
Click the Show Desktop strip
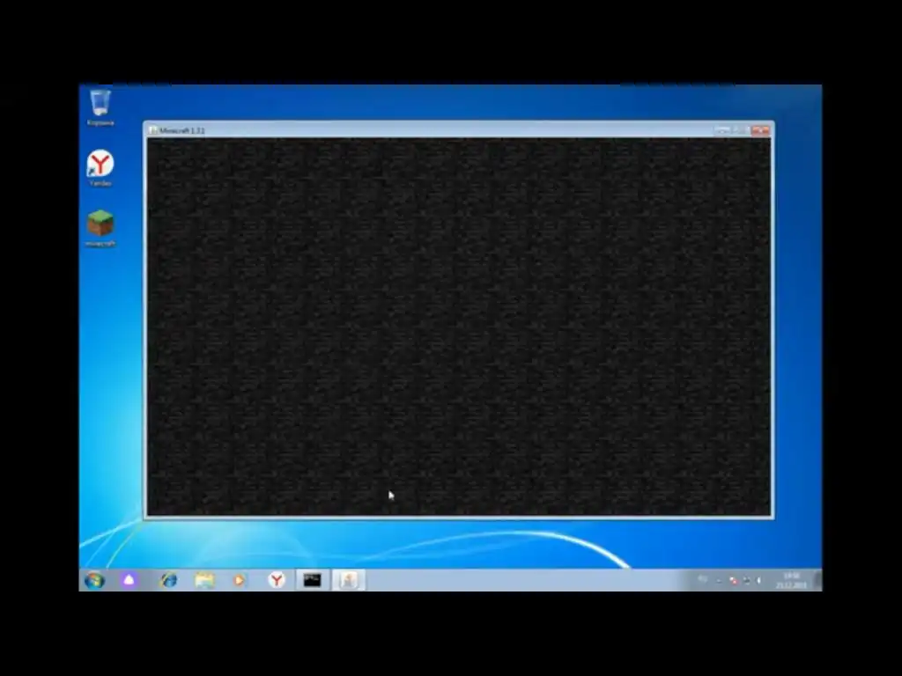pos(818,581)
